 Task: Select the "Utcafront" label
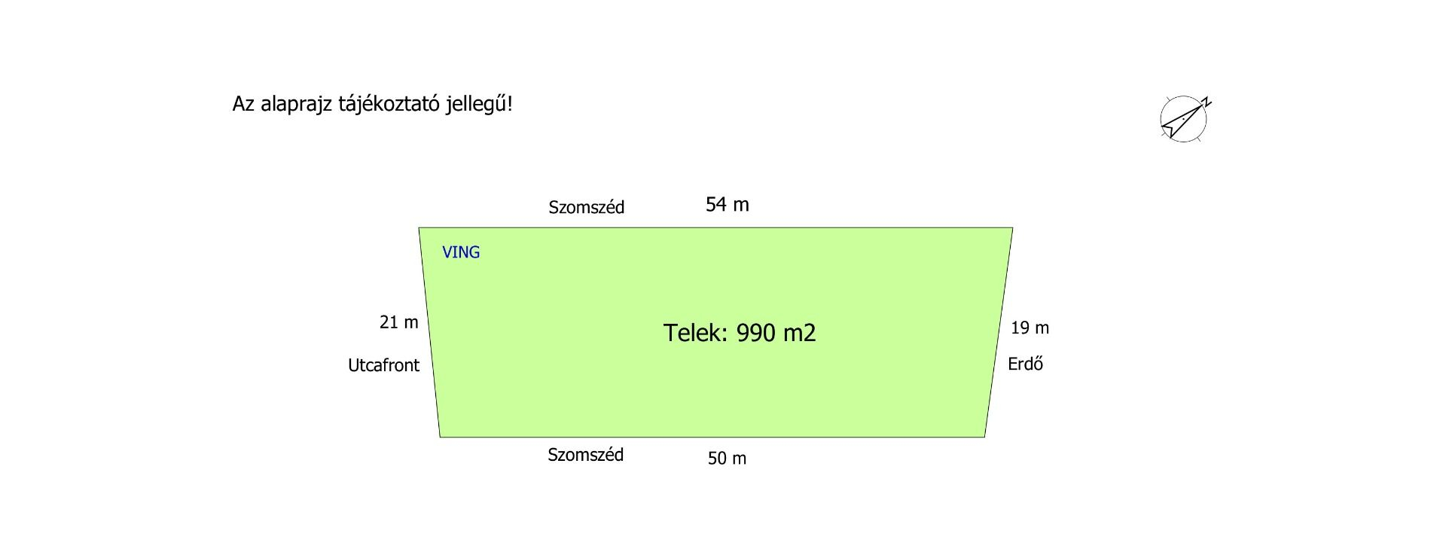[383, 365]
